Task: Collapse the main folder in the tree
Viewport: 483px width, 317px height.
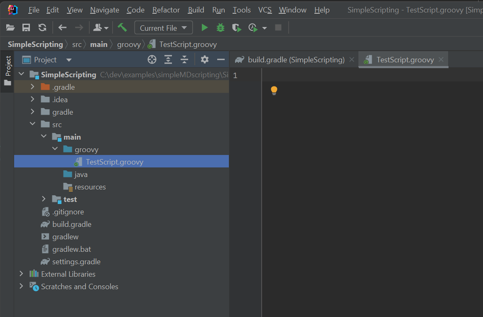Action: point(44,137)
